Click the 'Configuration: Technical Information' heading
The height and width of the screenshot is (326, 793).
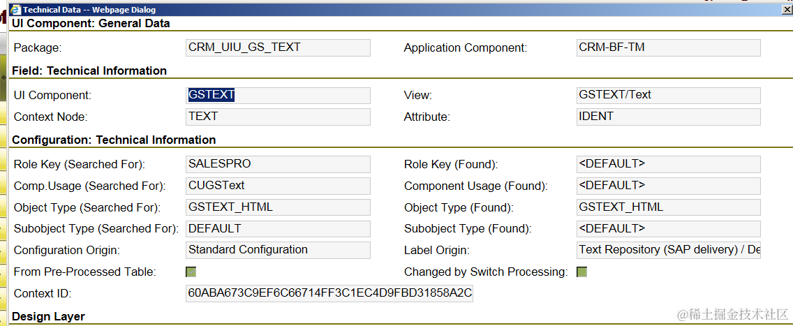tap(114, 140)
